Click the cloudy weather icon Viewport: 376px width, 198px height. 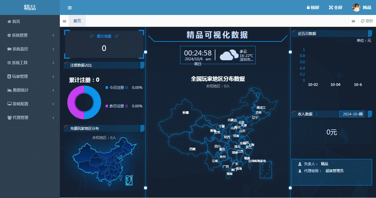click(229, 55)
